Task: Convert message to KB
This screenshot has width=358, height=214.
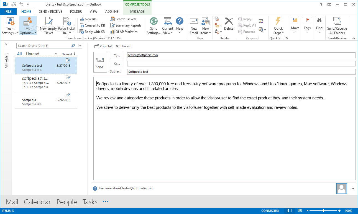Action: 92,25
